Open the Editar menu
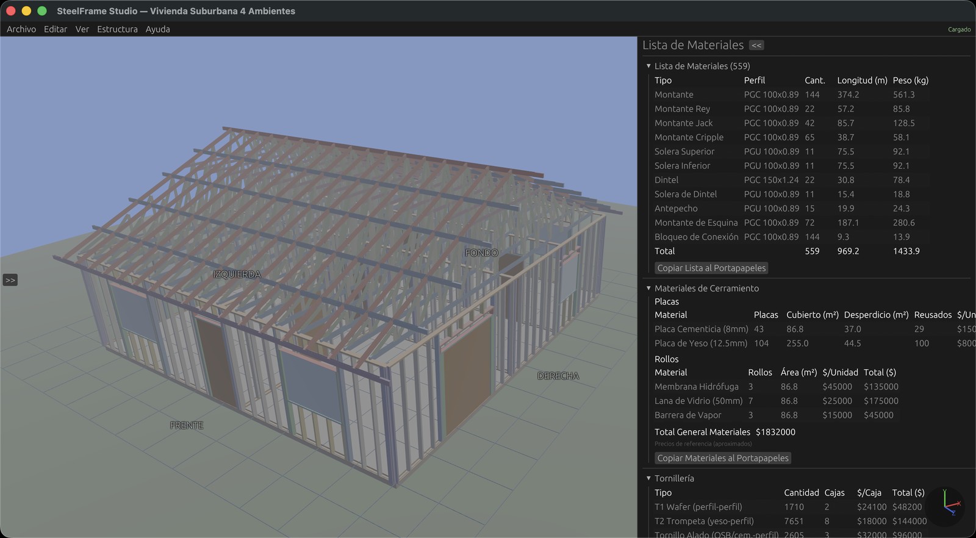Image resolution: width=976 pixels, height=538 pixels. pyautogui.click(x=56, y=29)
